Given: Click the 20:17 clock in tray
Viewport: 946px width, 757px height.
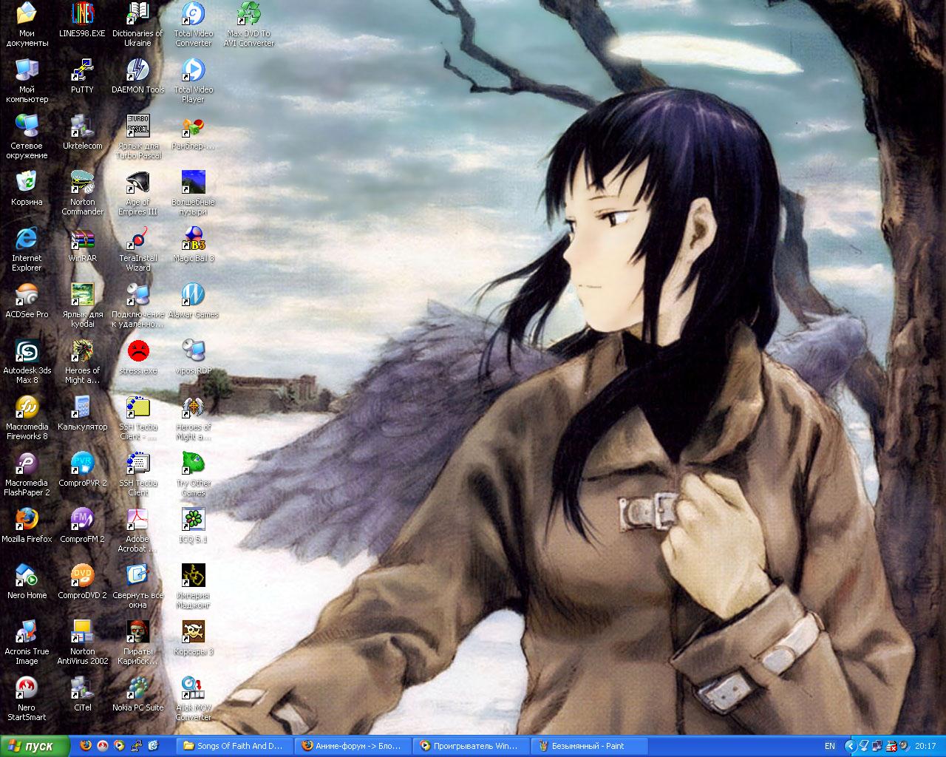Looking at the screenshot, I should [925, 746].
